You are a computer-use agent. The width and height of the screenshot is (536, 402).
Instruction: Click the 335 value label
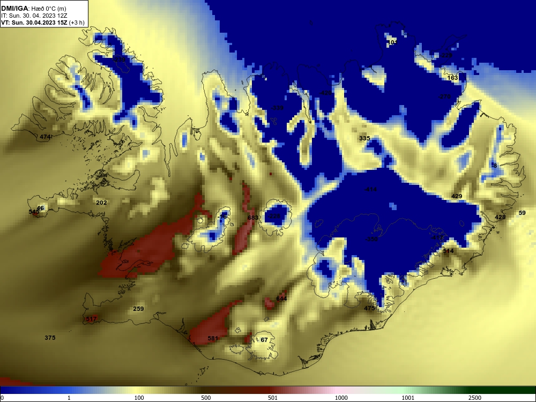coord(364,138)
